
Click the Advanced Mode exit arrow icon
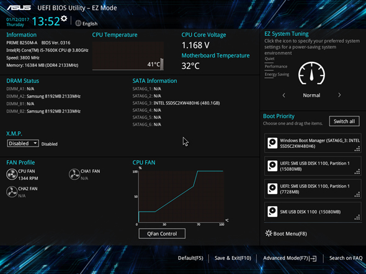tap(313, 258)
